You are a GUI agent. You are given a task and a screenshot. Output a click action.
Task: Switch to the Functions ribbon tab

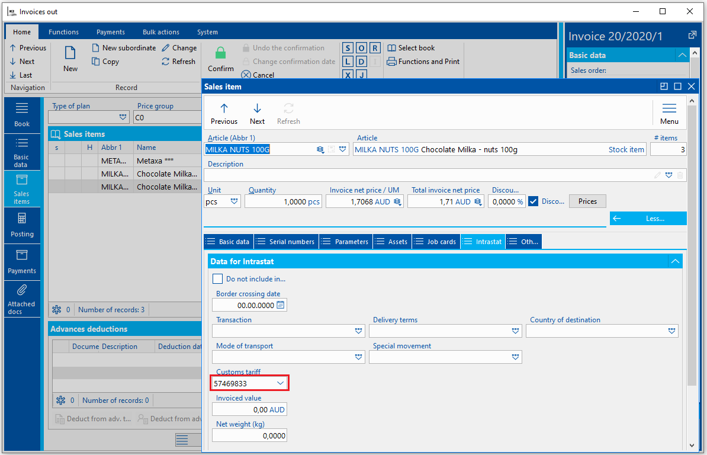63,32
